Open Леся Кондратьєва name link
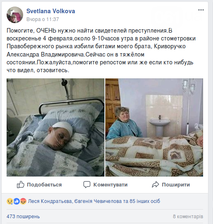This screenshot has height=224, width=213. coord(50,201)
